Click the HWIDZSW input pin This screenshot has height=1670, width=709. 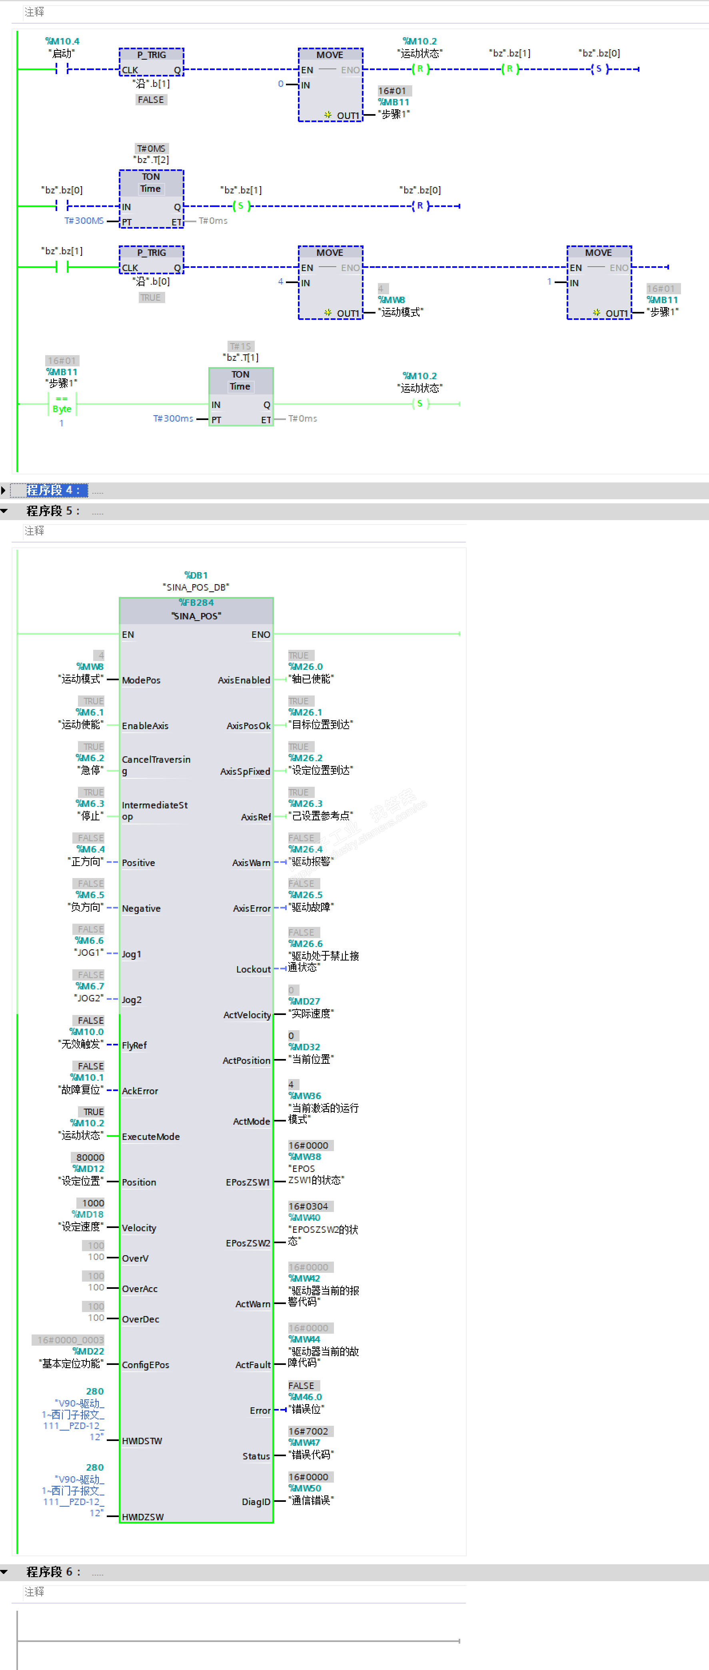pyautogui.click(x=142, y=1517)
